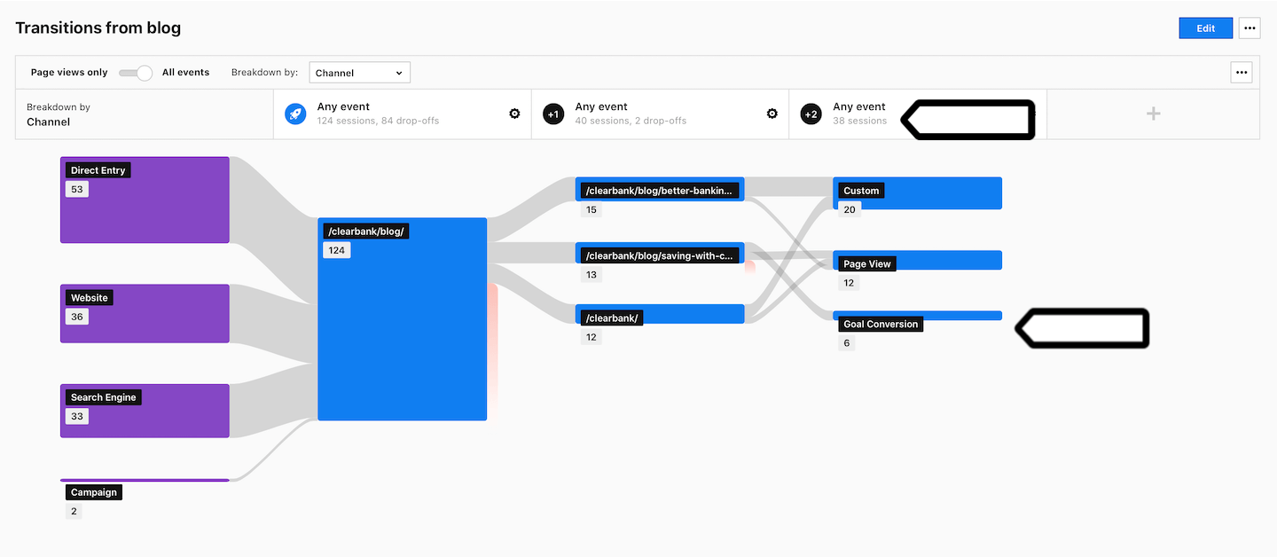Add a new step with the plus button
The image size is (1277, 557).
(x=1153, y=114)
